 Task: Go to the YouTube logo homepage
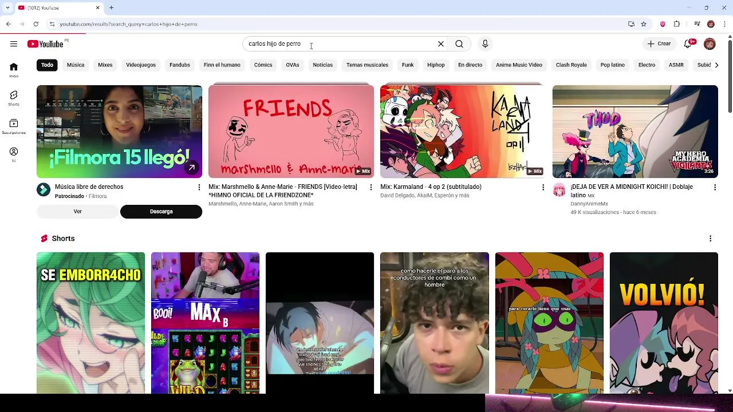pos(45,44)
